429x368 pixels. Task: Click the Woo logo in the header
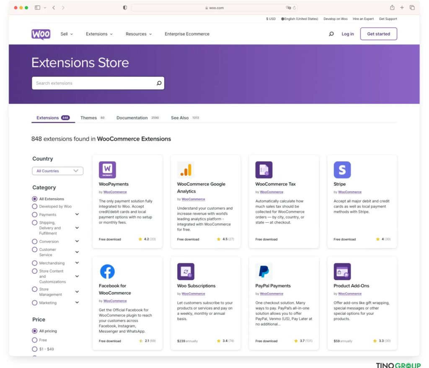point(41,34)
